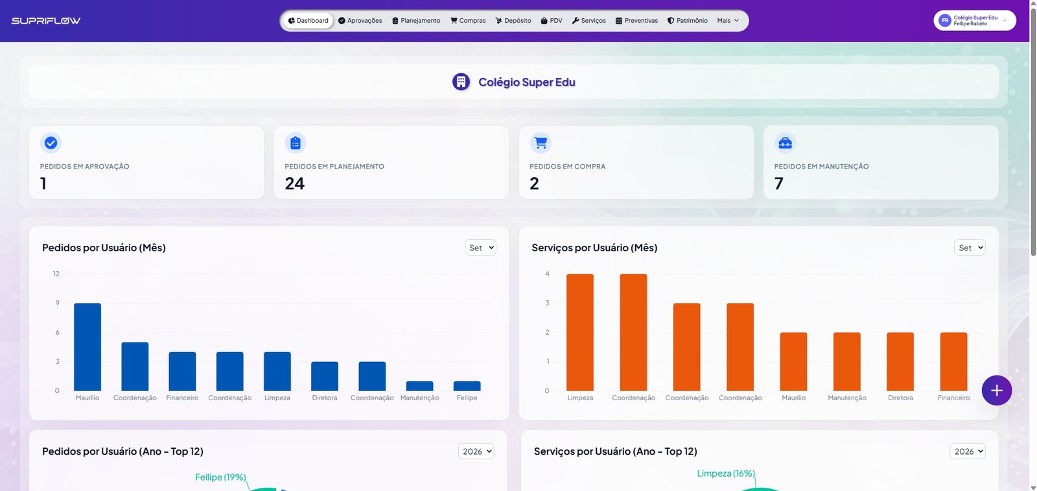Click Maurílio's blue bar in Pedidos chart
The image size is (1037, 491).
pos(87,347)
